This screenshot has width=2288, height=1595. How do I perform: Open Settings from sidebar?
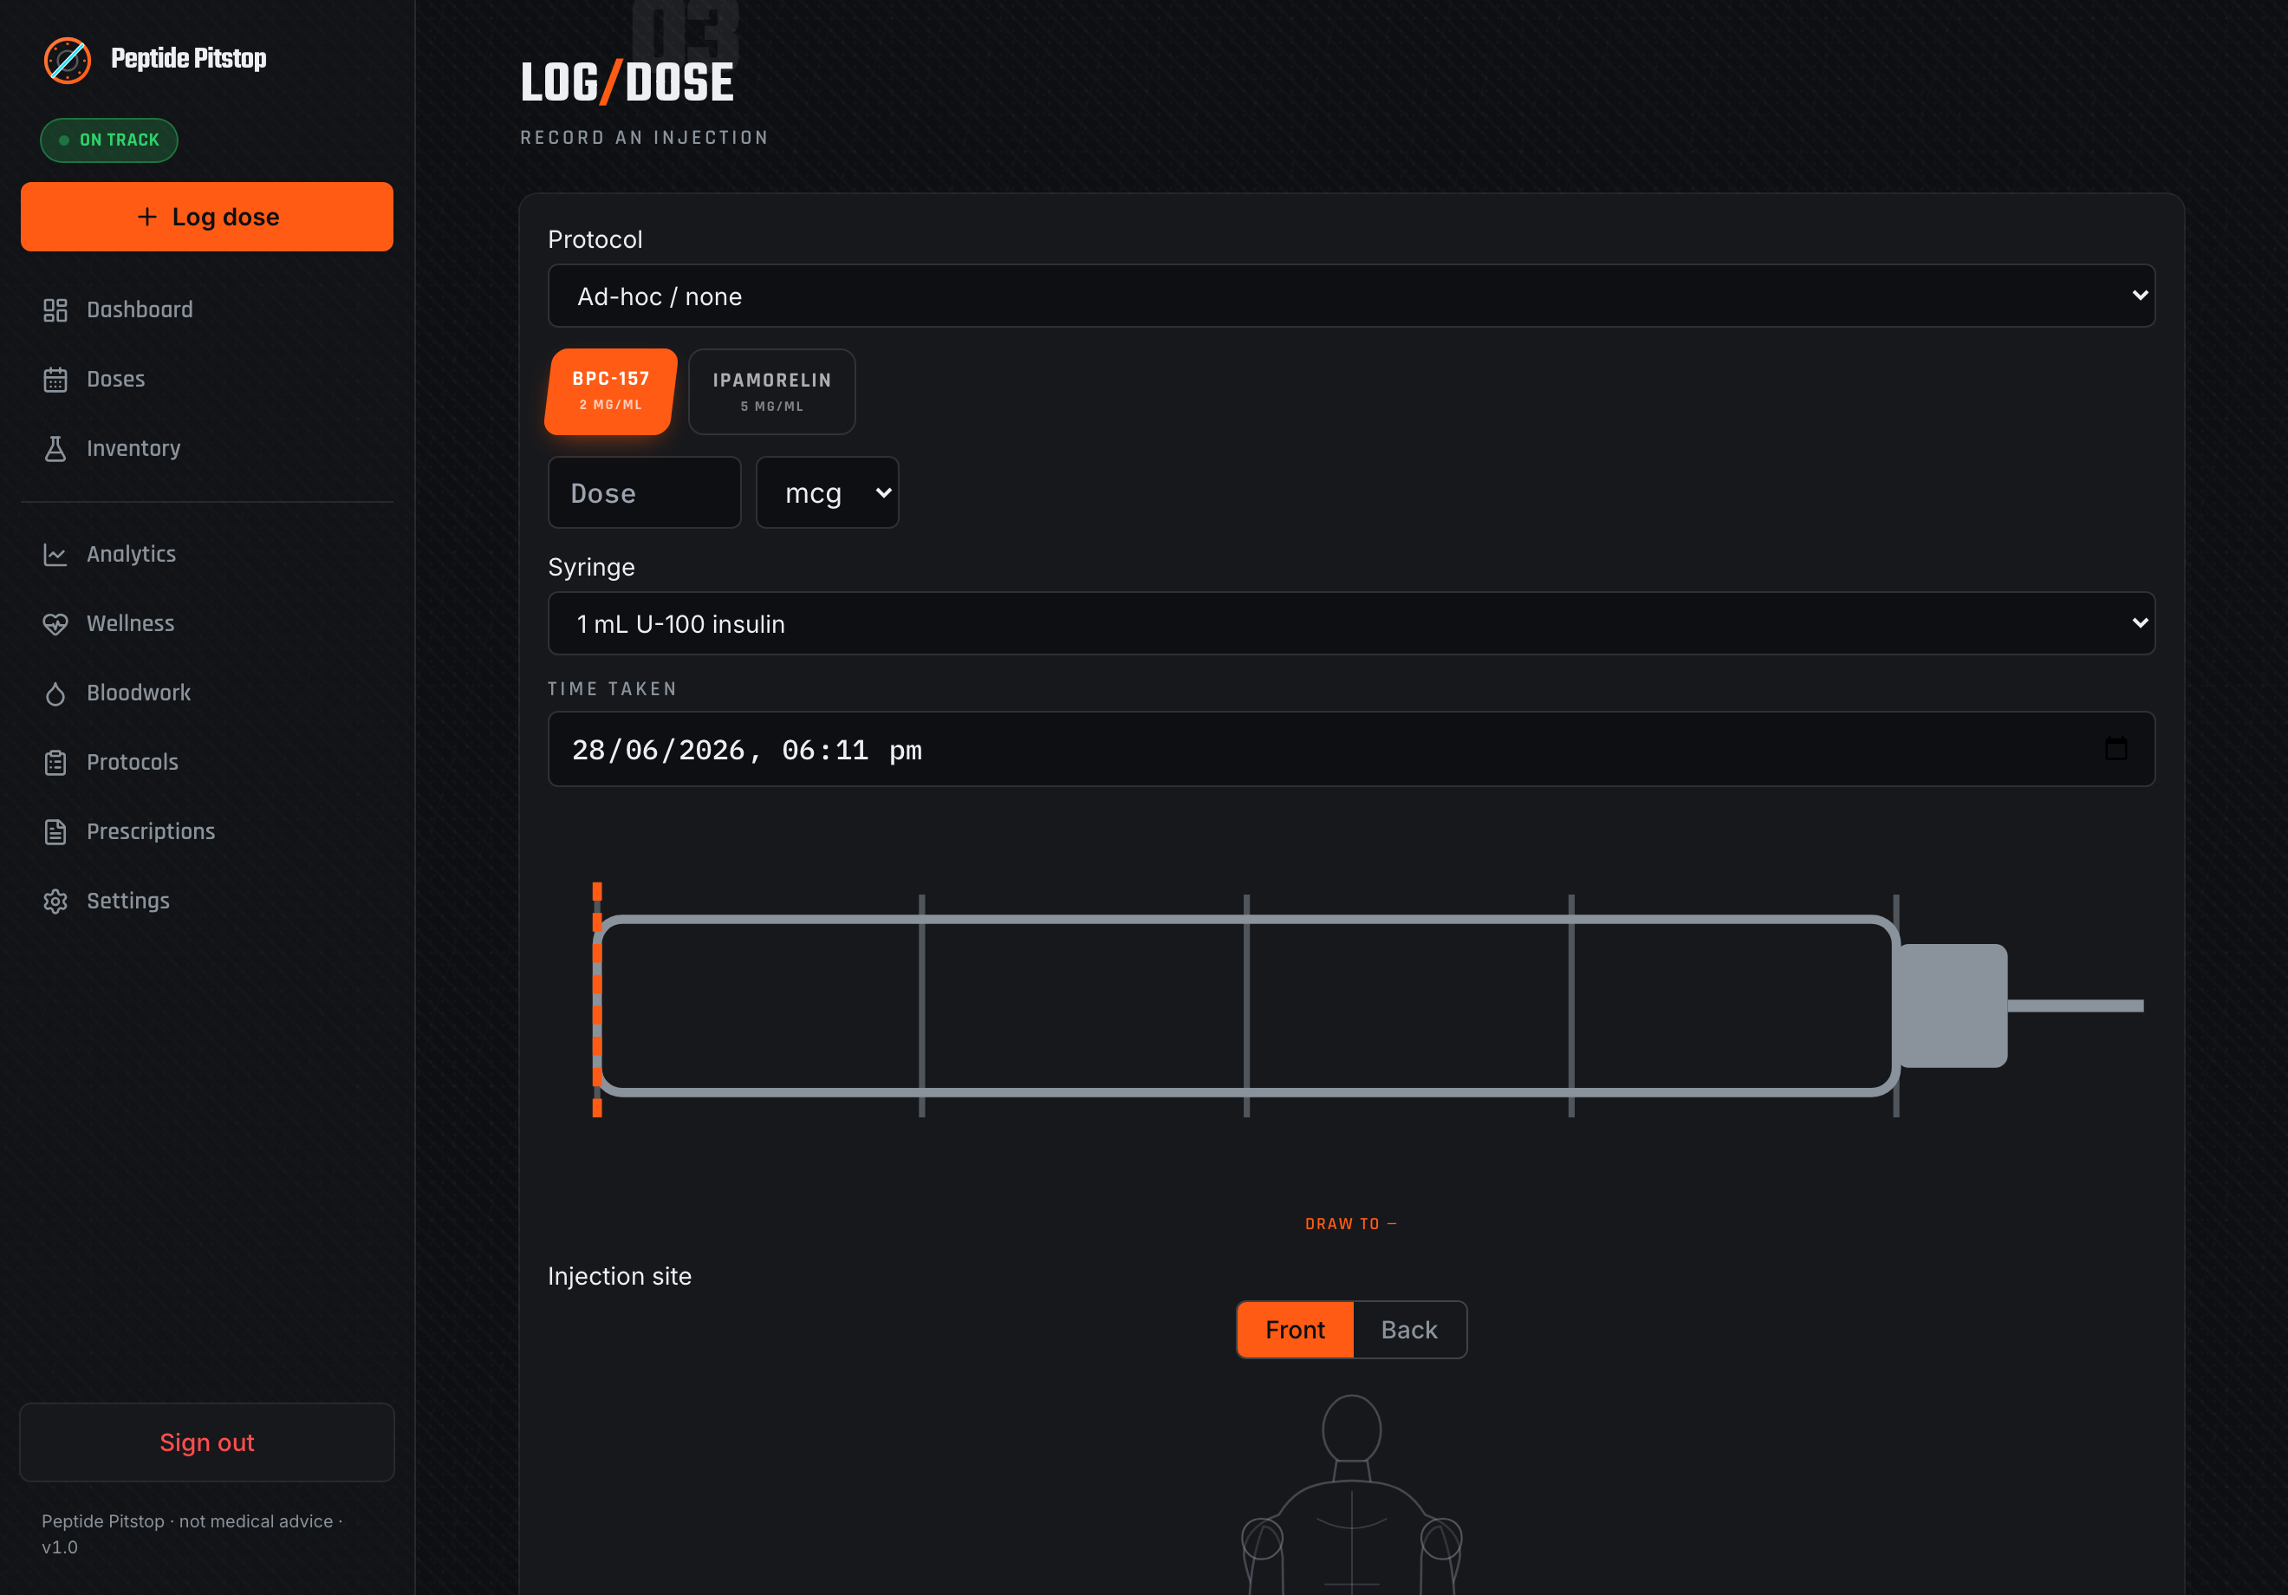[207, 900]
